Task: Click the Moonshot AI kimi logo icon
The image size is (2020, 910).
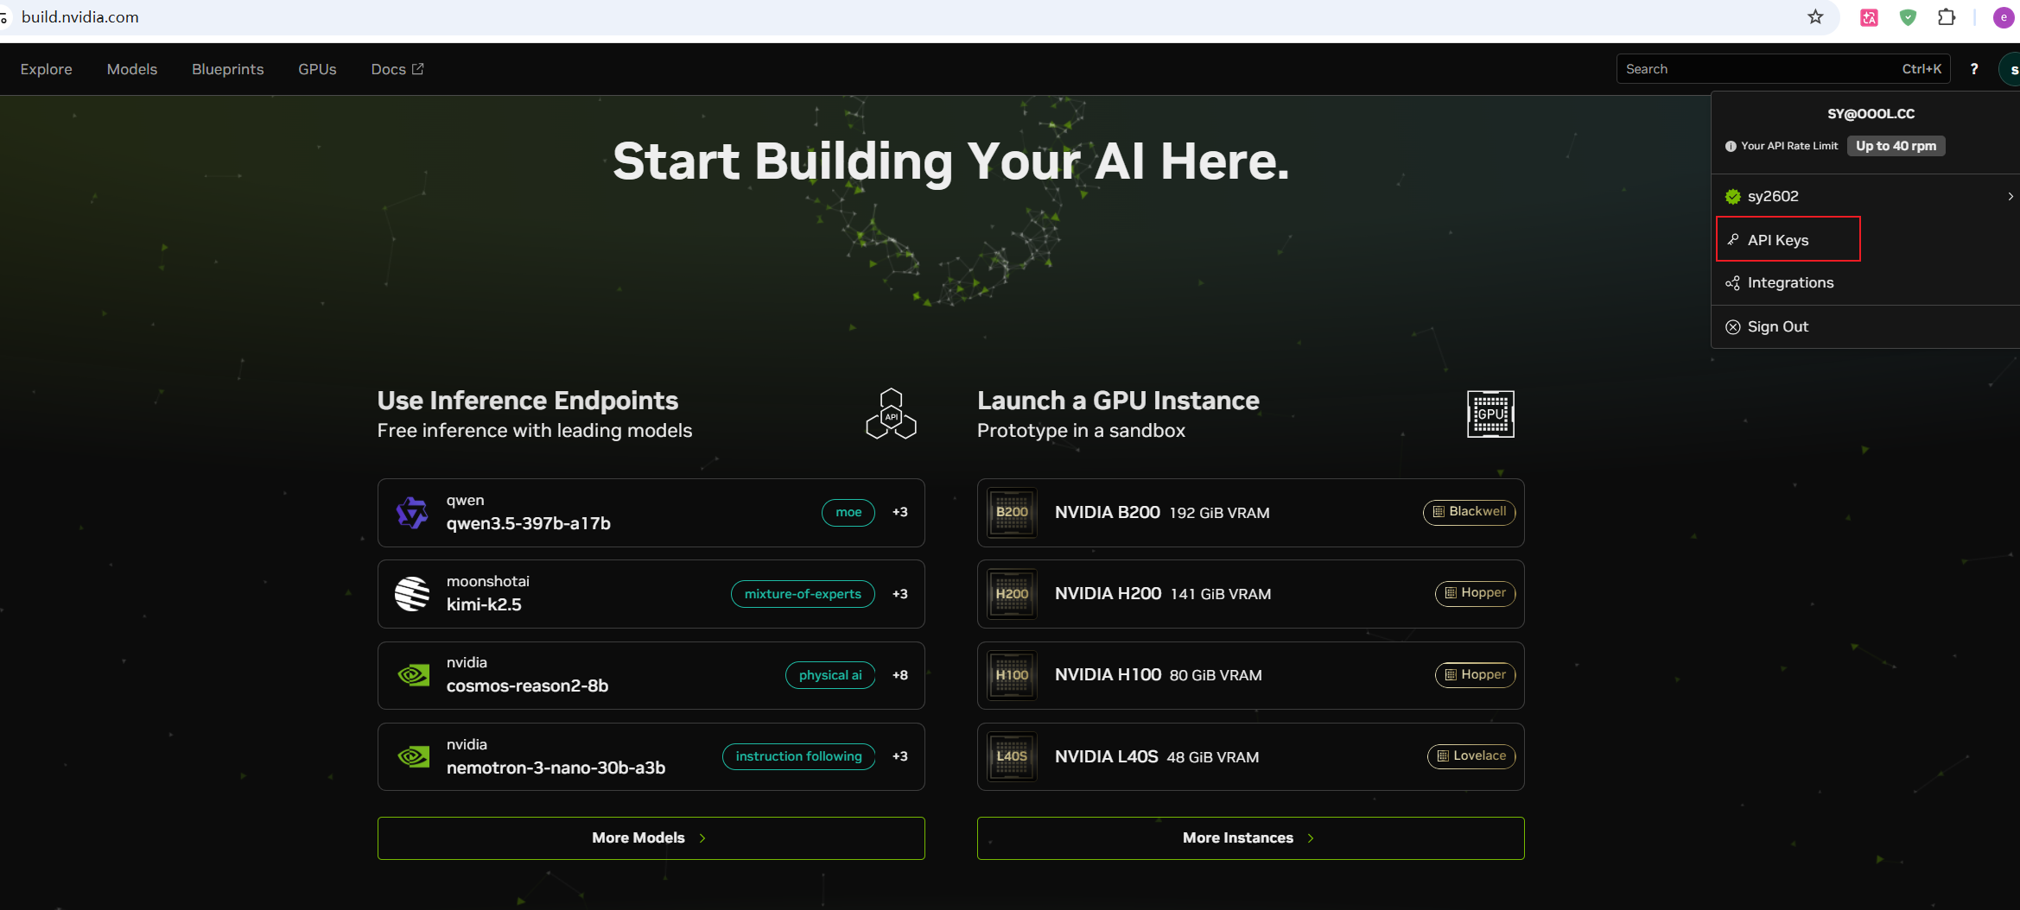Action: click(x=412, y=594)
